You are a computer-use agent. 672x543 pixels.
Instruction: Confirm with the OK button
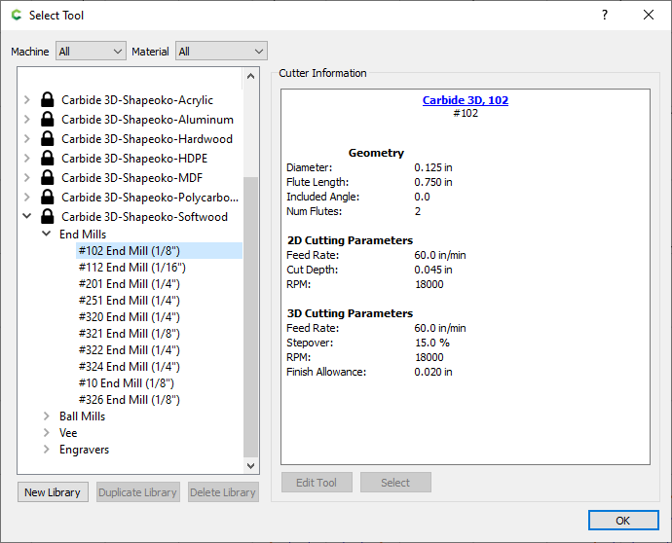click(623, 521)
